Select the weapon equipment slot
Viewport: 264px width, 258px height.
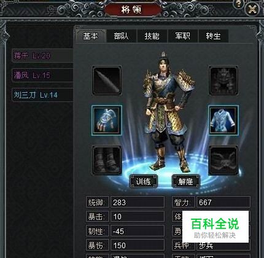(107, 80)
